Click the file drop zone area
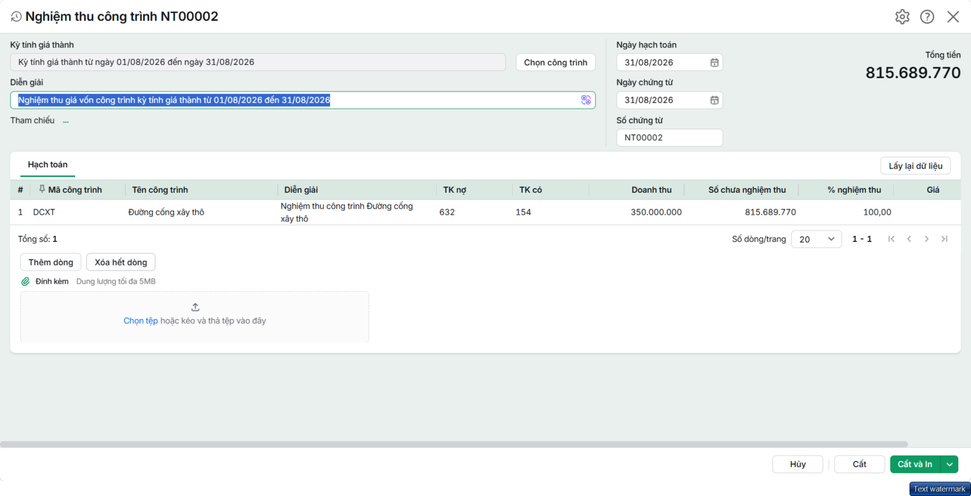Viewport: 971px width, 496px height. point(195,317)
